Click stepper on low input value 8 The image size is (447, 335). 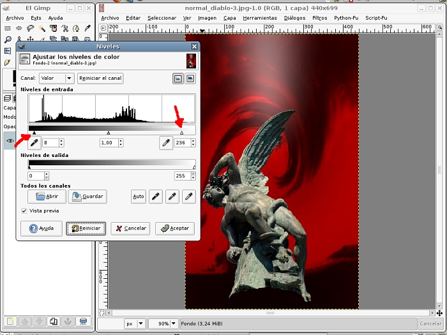(61, 143)
